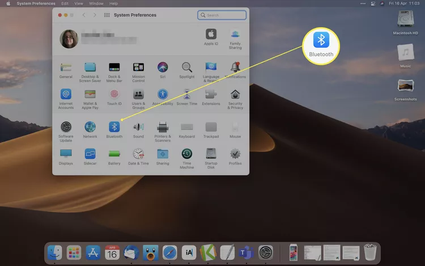The image size is (425, 266).
Task: Open Notifications preferences
Action: point(235,70)
